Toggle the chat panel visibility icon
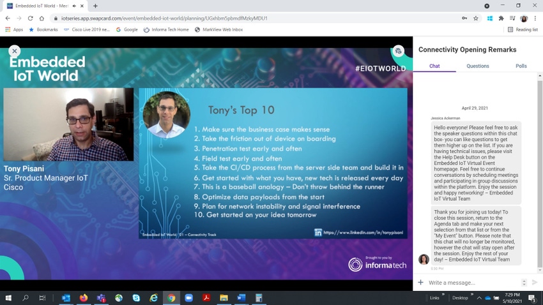 399,51
